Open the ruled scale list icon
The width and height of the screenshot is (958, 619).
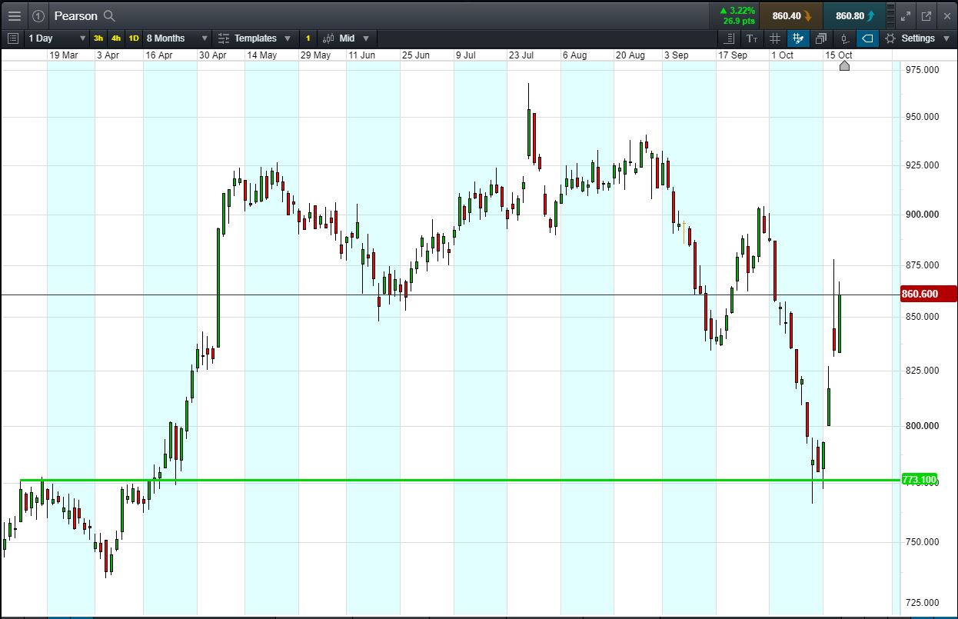[730, 38]
